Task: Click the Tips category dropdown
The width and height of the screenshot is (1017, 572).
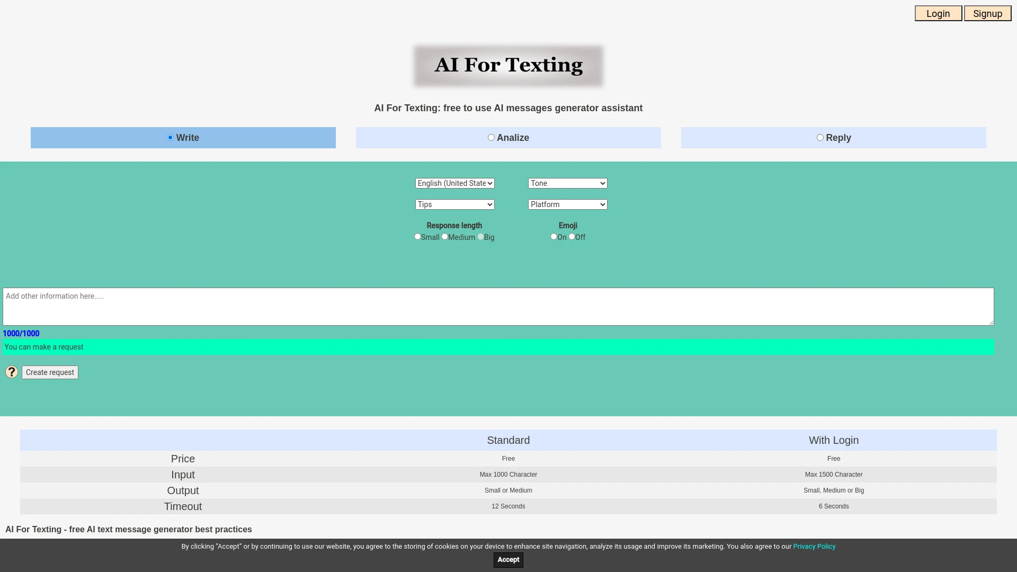Action: (x=454, y=203)
